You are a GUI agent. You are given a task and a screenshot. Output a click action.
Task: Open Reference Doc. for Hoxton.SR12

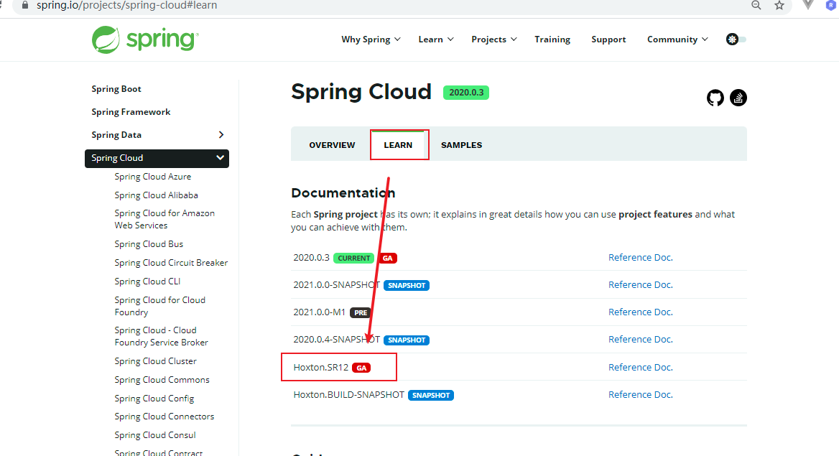click(641, 367)
